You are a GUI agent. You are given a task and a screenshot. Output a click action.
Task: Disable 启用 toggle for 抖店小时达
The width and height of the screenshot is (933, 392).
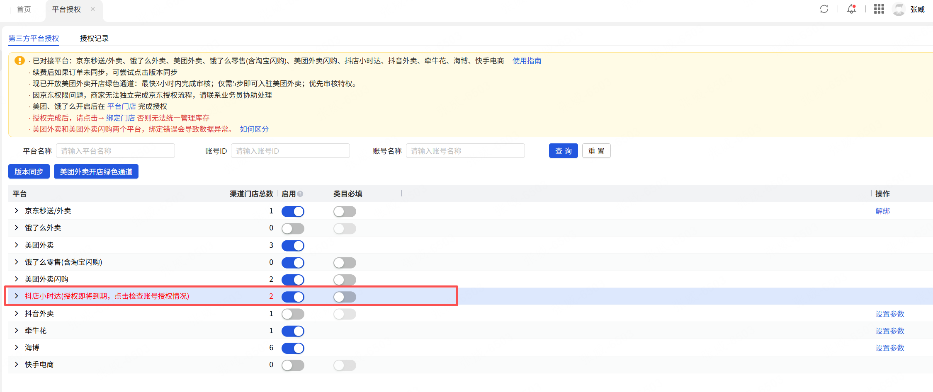293,297
